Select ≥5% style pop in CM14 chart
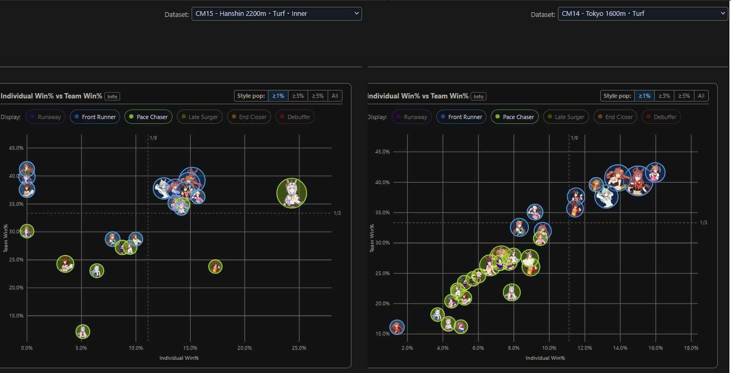Screen dimensions: 731x373 point(684,96)
